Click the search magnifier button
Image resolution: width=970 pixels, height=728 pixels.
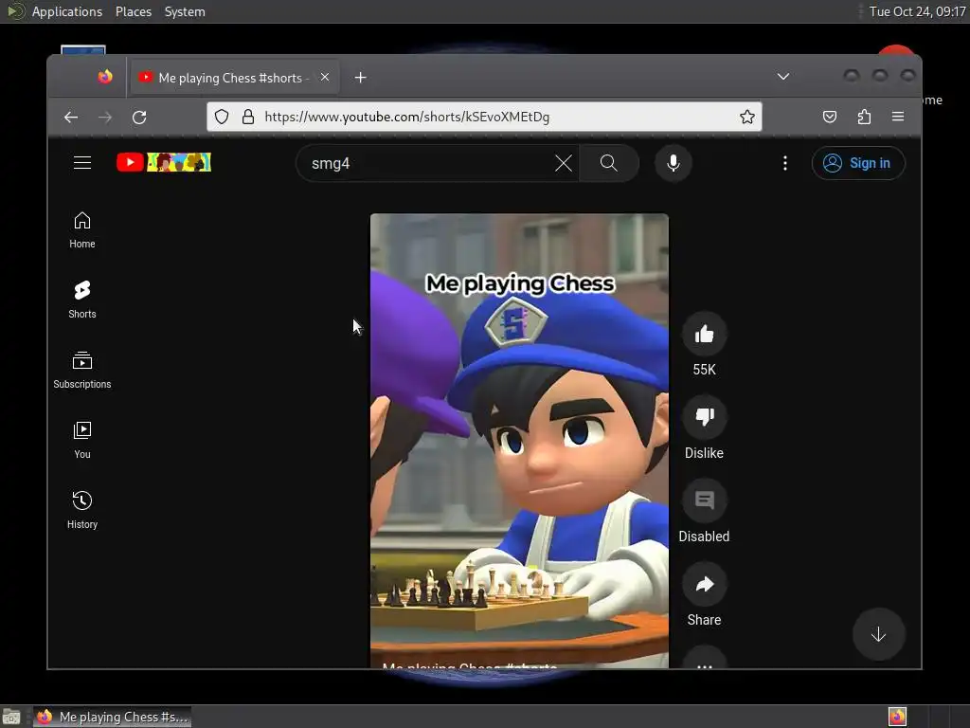[x=609, y=163]
